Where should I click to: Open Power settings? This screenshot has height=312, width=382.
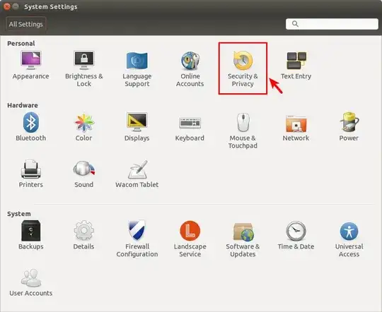[x=349, y=126]
